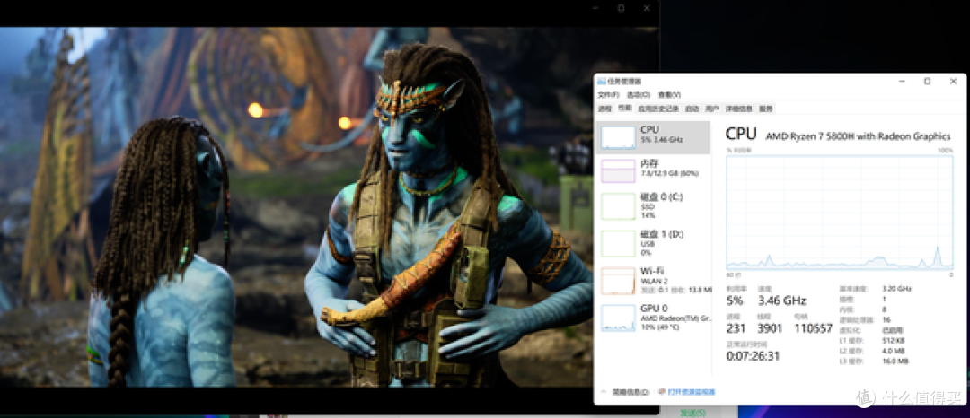Select the Wi-Fi WLAN 2 entry in the sidebar

pos(653,281)
